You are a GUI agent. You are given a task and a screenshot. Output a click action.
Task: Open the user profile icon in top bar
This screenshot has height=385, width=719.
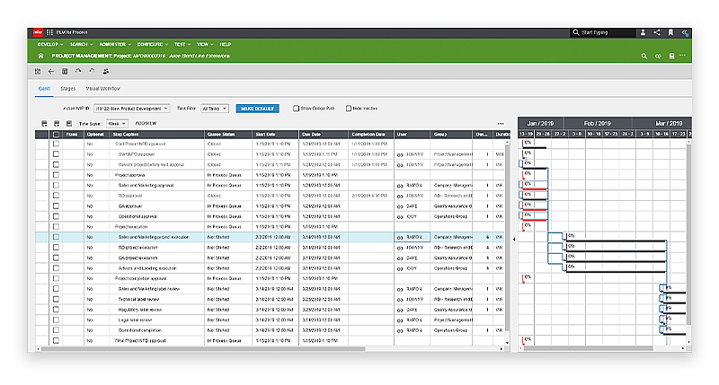643,32
